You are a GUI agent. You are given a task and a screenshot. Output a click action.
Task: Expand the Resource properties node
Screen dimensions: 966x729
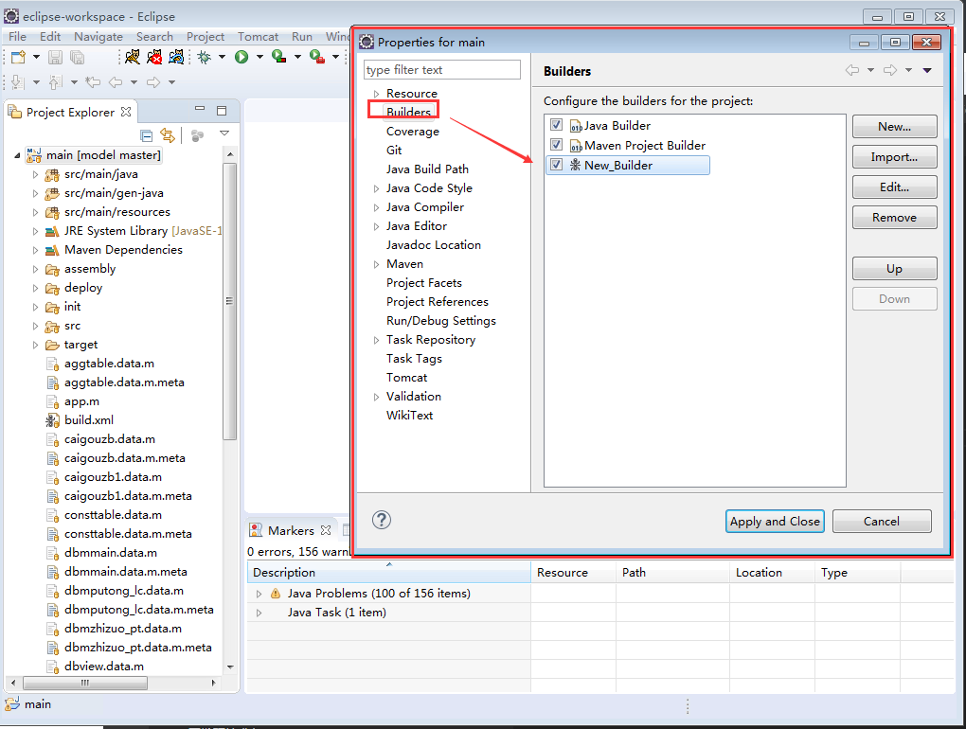pos(376,94)
